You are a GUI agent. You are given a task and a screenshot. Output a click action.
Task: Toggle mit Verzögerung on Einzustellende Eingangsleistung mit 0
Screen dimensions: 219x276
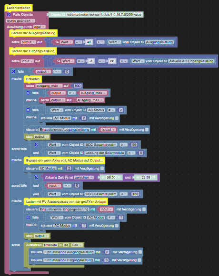tap(139, 260)
